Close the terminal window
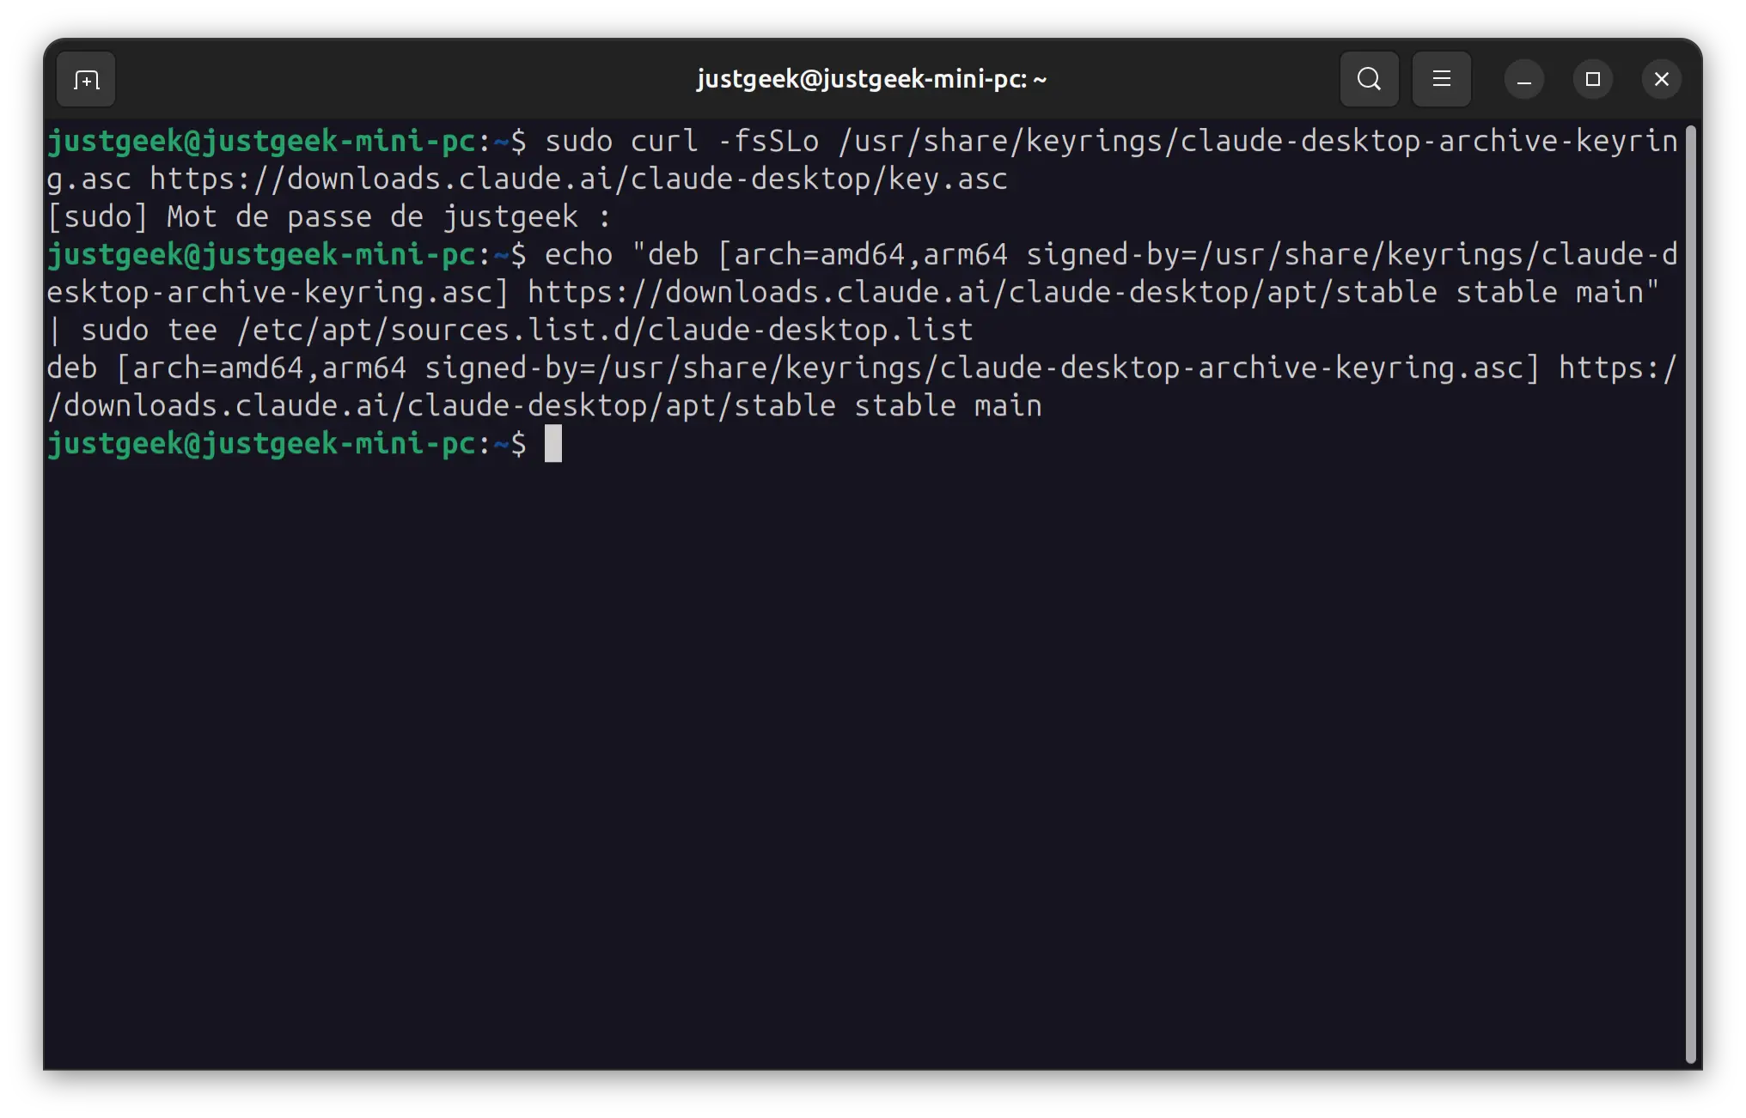 [x=1661, y=80]
